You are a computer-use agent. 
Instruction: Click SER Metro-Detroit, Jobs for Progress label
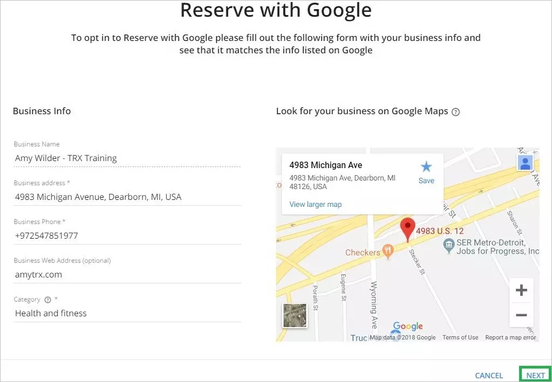click(x=498, y=247)
